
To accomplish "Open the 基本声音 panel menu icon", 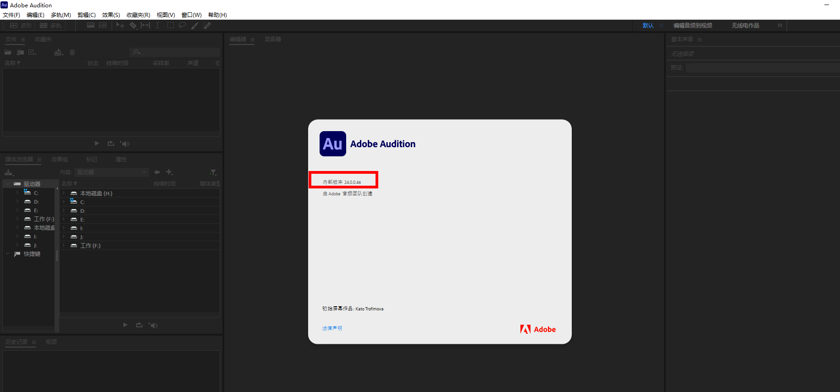I will [x=700, y=40].
